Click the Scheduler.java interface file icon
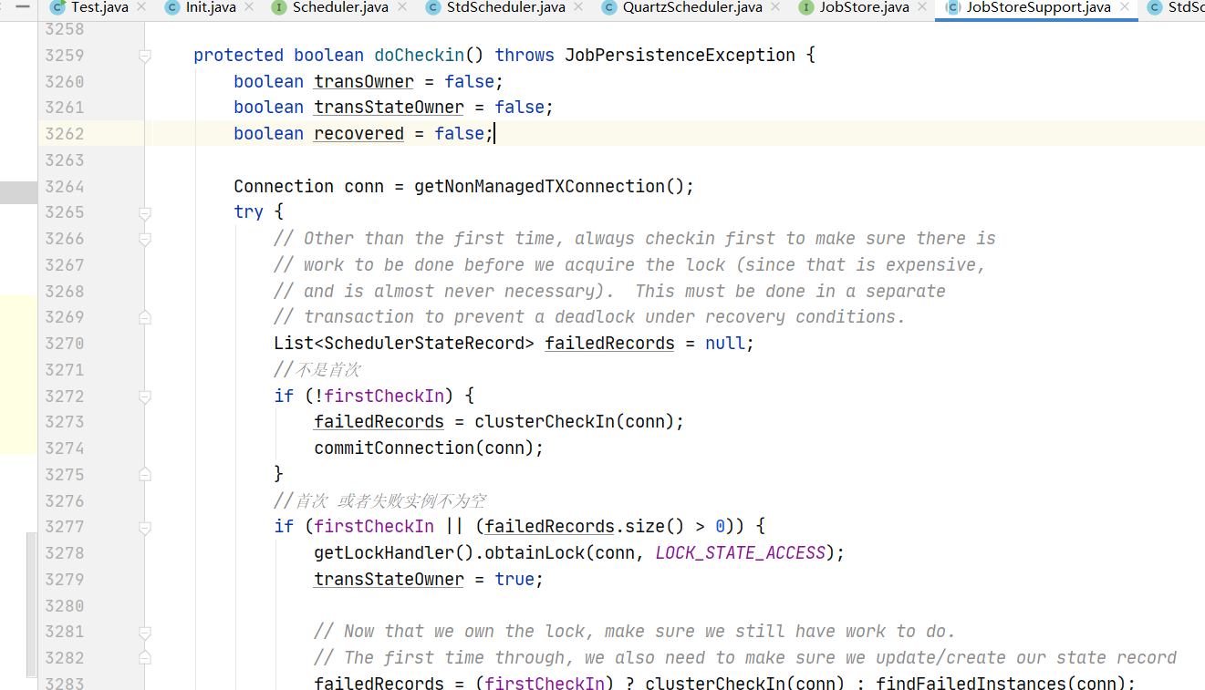1205x690 pixels. 279,7
